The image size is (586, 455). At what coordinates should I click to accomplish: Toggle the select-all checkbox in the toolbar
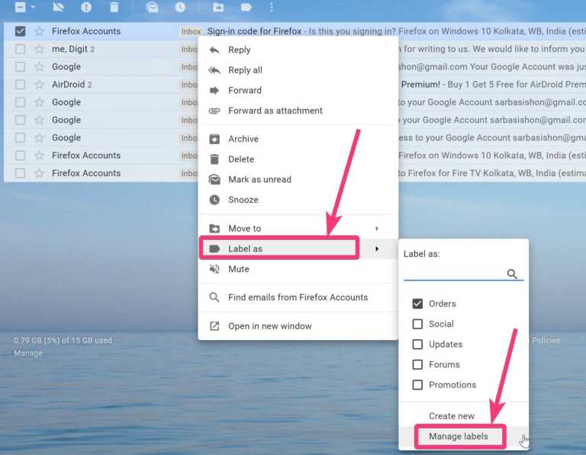pyautogui.click(x=20, y=7)
